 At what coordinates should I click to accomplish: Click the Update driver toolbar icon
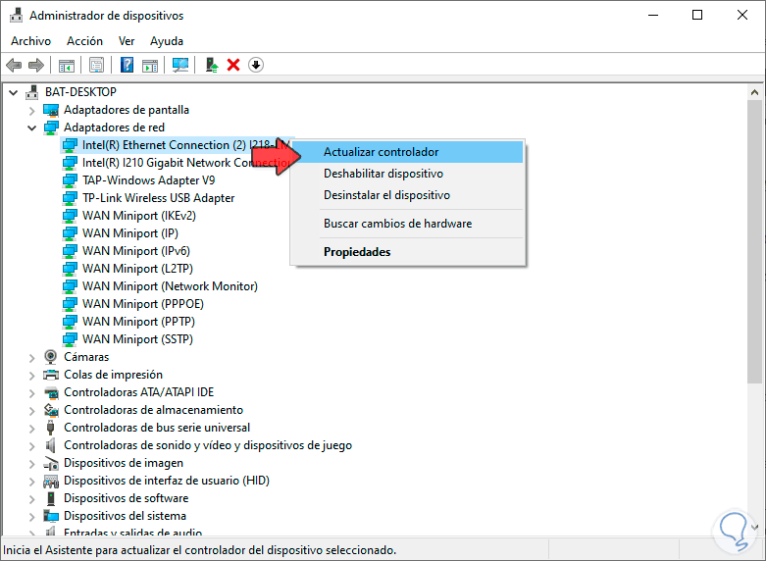click(211, 65)
